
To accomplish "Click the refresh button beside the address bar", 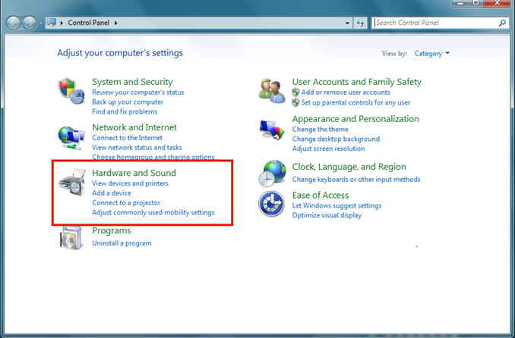I will 360,23.
